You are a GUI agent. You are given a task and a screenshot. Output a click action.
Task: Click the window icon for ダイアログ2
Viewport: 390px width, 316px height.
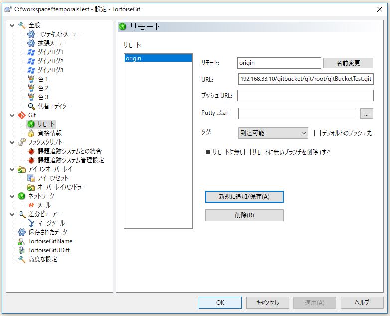pos(31,61)
